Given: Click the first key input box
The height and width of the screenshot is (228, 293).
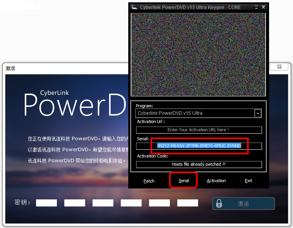Looking at the screenshot, I should [x=46, y=203].
